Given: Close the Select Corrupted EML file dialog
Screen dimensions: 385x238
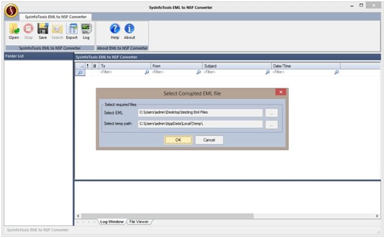Looking at the screenshot, I should pyautogui.click(x=281, y=92).
